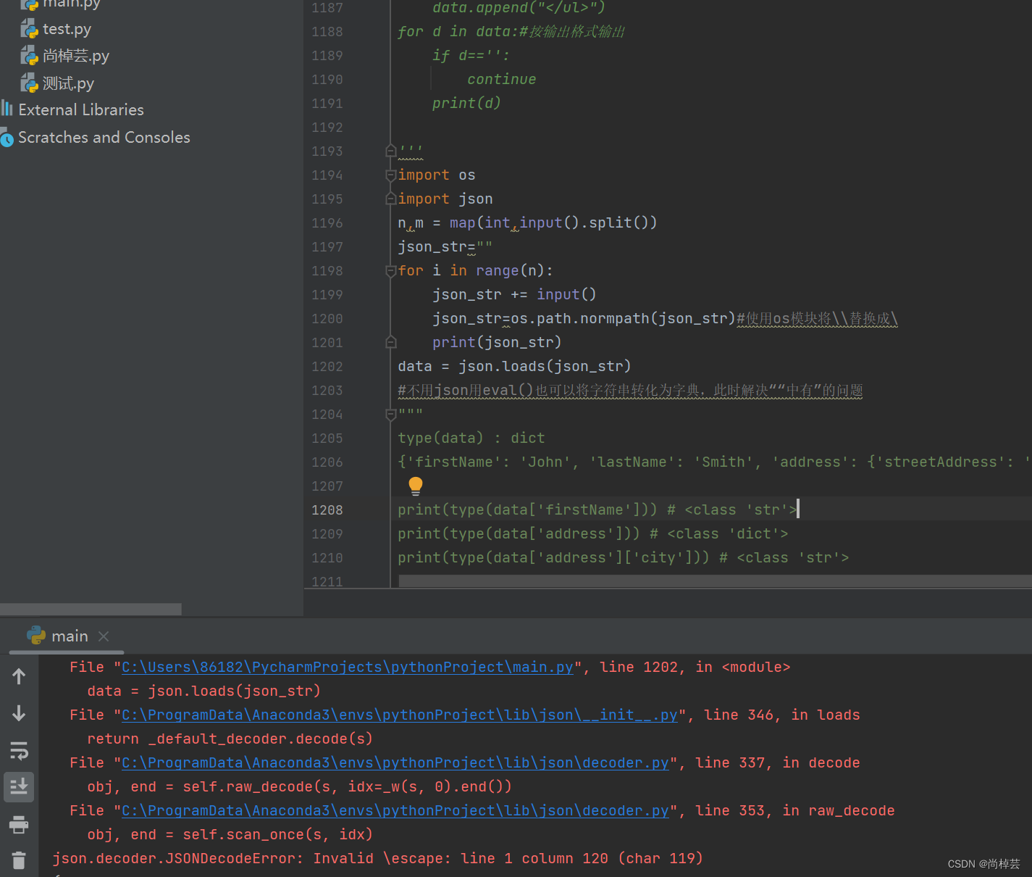The width and height of the screenshot is (1032, 877).
Task: Click the yellow intention lightbulb
Action: (x=416, y=486)
